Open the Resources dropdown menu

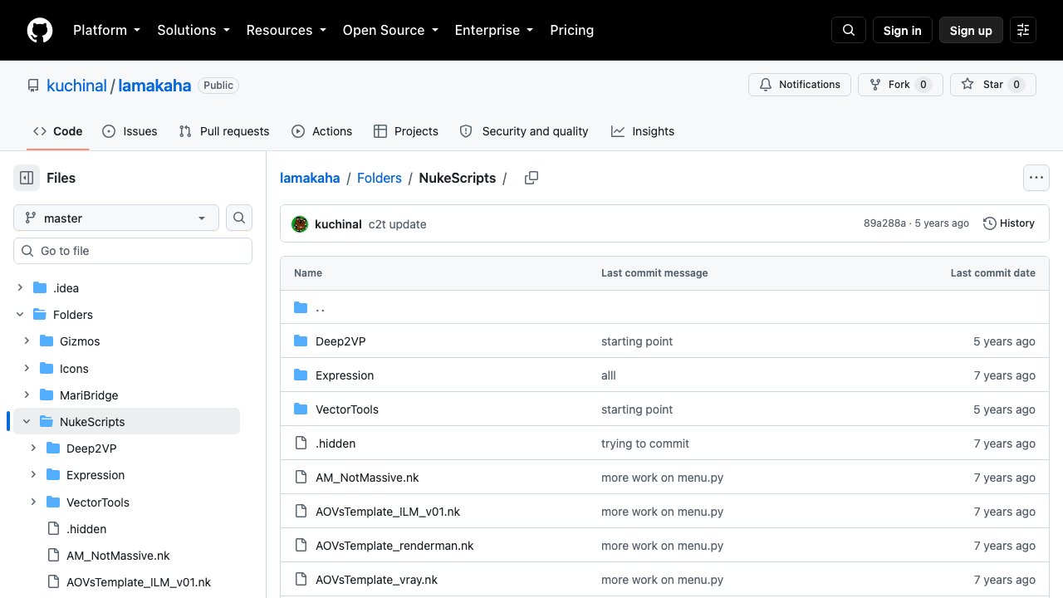pos(286,31)
